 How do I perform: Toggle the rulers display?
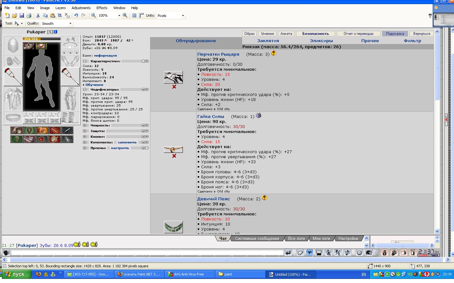click(x=141, y=15)
